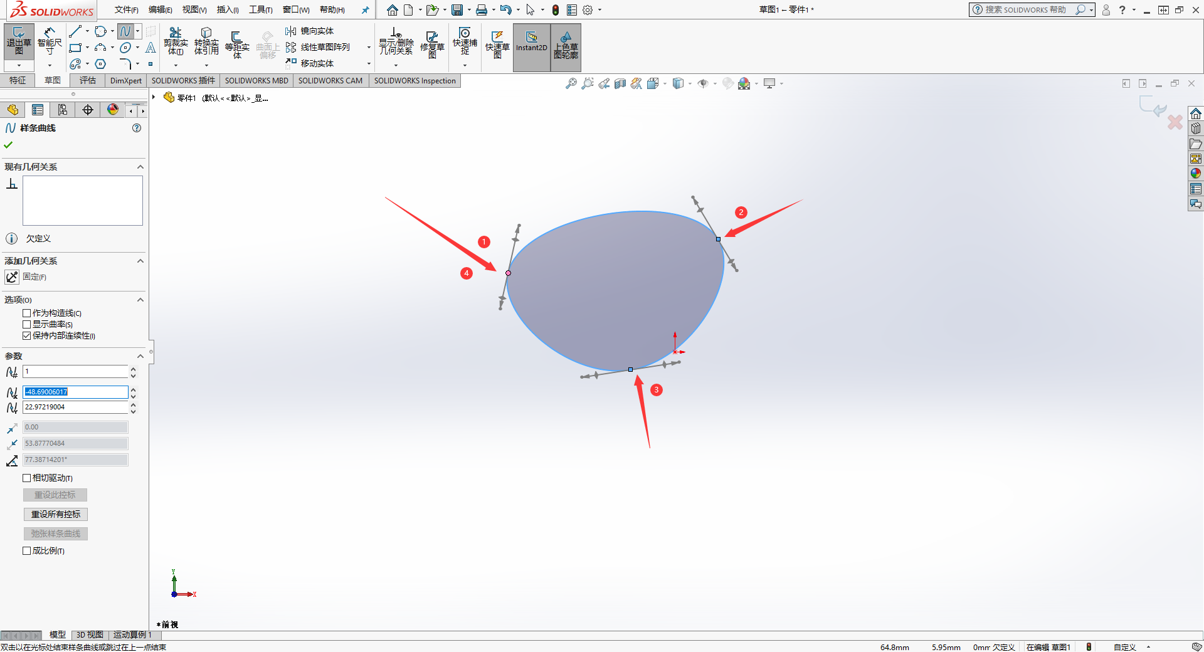
Task: Open Design Library in task pane
Action: 1196,129
